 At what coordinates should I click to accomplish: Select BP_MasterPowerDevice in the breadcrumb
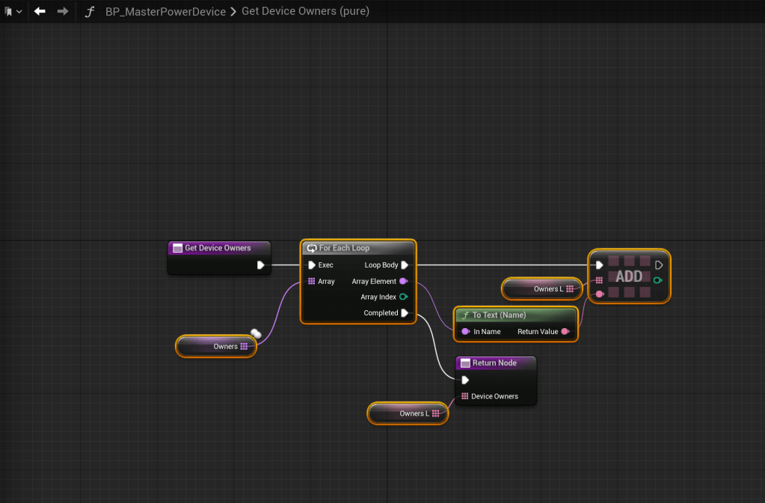165,12
